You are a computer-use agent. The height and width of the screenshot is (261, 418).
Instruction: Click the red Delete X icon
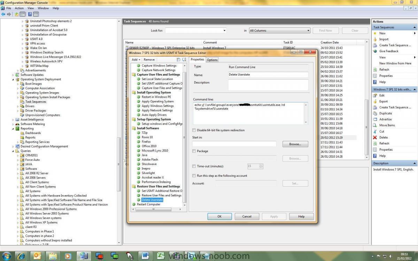tap(375, 137)
